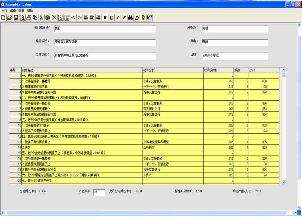Click the New document icon

3,18
